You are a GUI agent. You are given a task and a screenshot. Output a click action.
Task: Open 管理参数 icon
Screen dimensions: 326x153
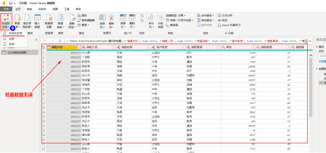click(x=61, y=18)
